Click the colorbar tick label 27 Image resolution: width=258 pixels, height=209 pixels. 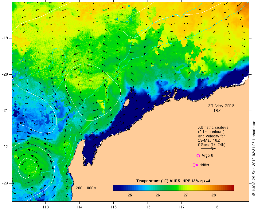point(186,195)
